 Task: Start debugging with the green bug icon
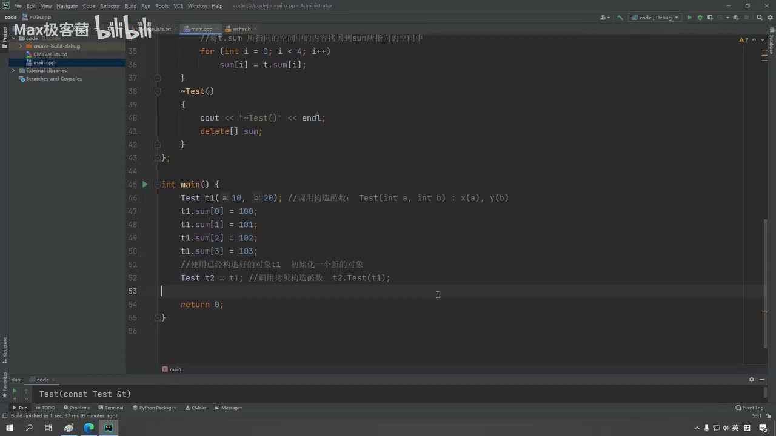coord(700,18)
